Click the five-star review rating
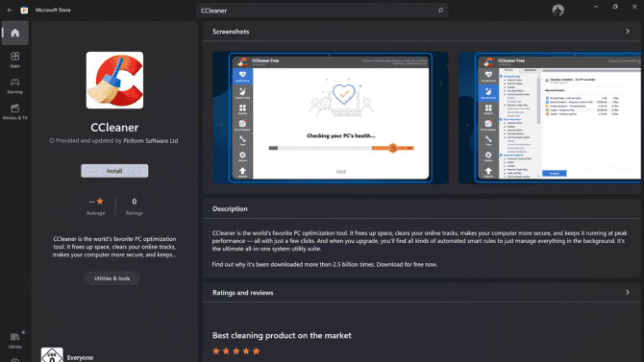Image resolution: width=644 pixels, height=362 pixels. tap(236, 350)
